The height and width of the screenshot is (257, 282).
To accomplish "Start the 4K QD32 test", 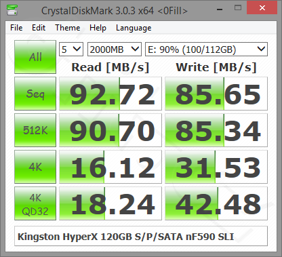I will [35, 203].
